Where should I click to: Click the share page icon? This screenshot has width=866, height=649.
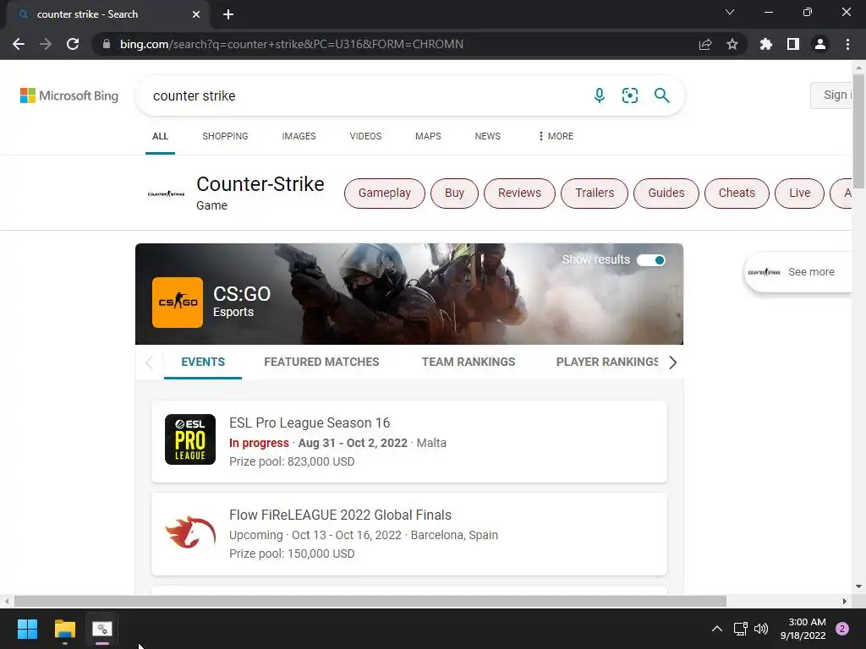pos(705,44)
